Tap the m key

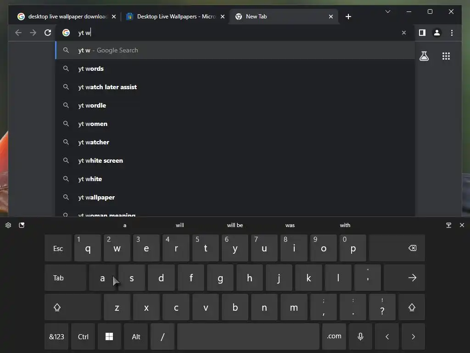point(294,307)
